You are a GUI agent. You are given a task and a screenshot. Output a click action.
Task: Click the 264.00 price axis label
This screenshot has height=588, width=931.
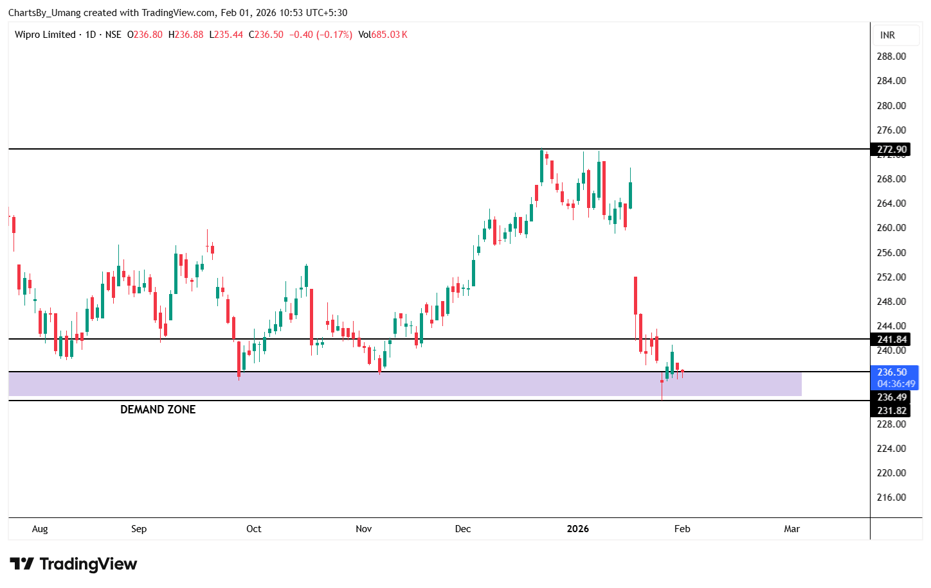click(892, 203)
